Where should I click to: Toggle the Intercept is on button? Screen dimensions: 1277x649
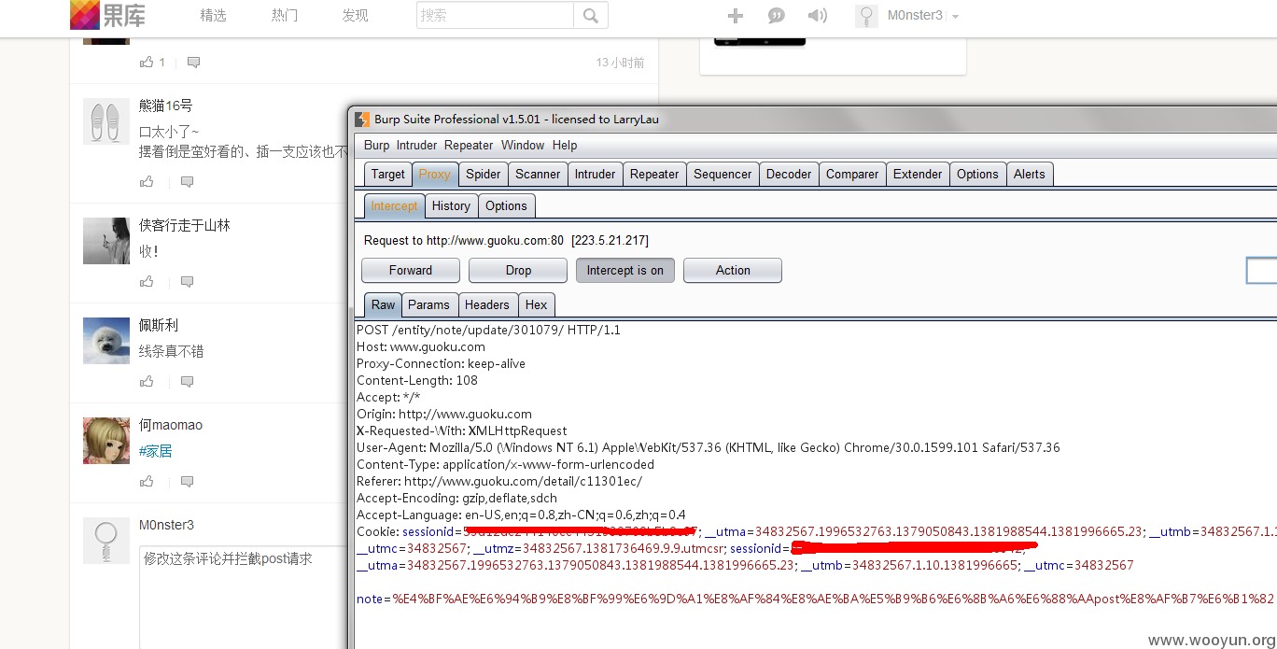click(625, 270)
